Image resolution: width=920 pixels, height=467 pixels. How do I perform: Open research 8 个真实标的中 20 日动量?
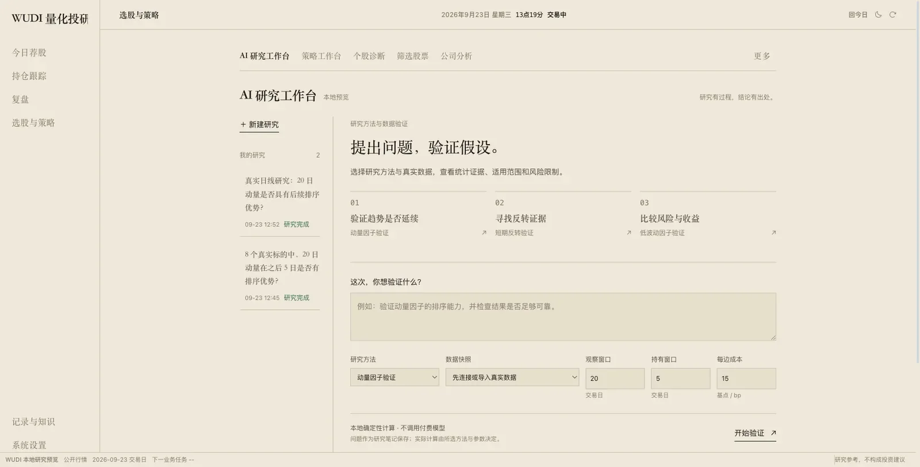[x=279, y=275]
